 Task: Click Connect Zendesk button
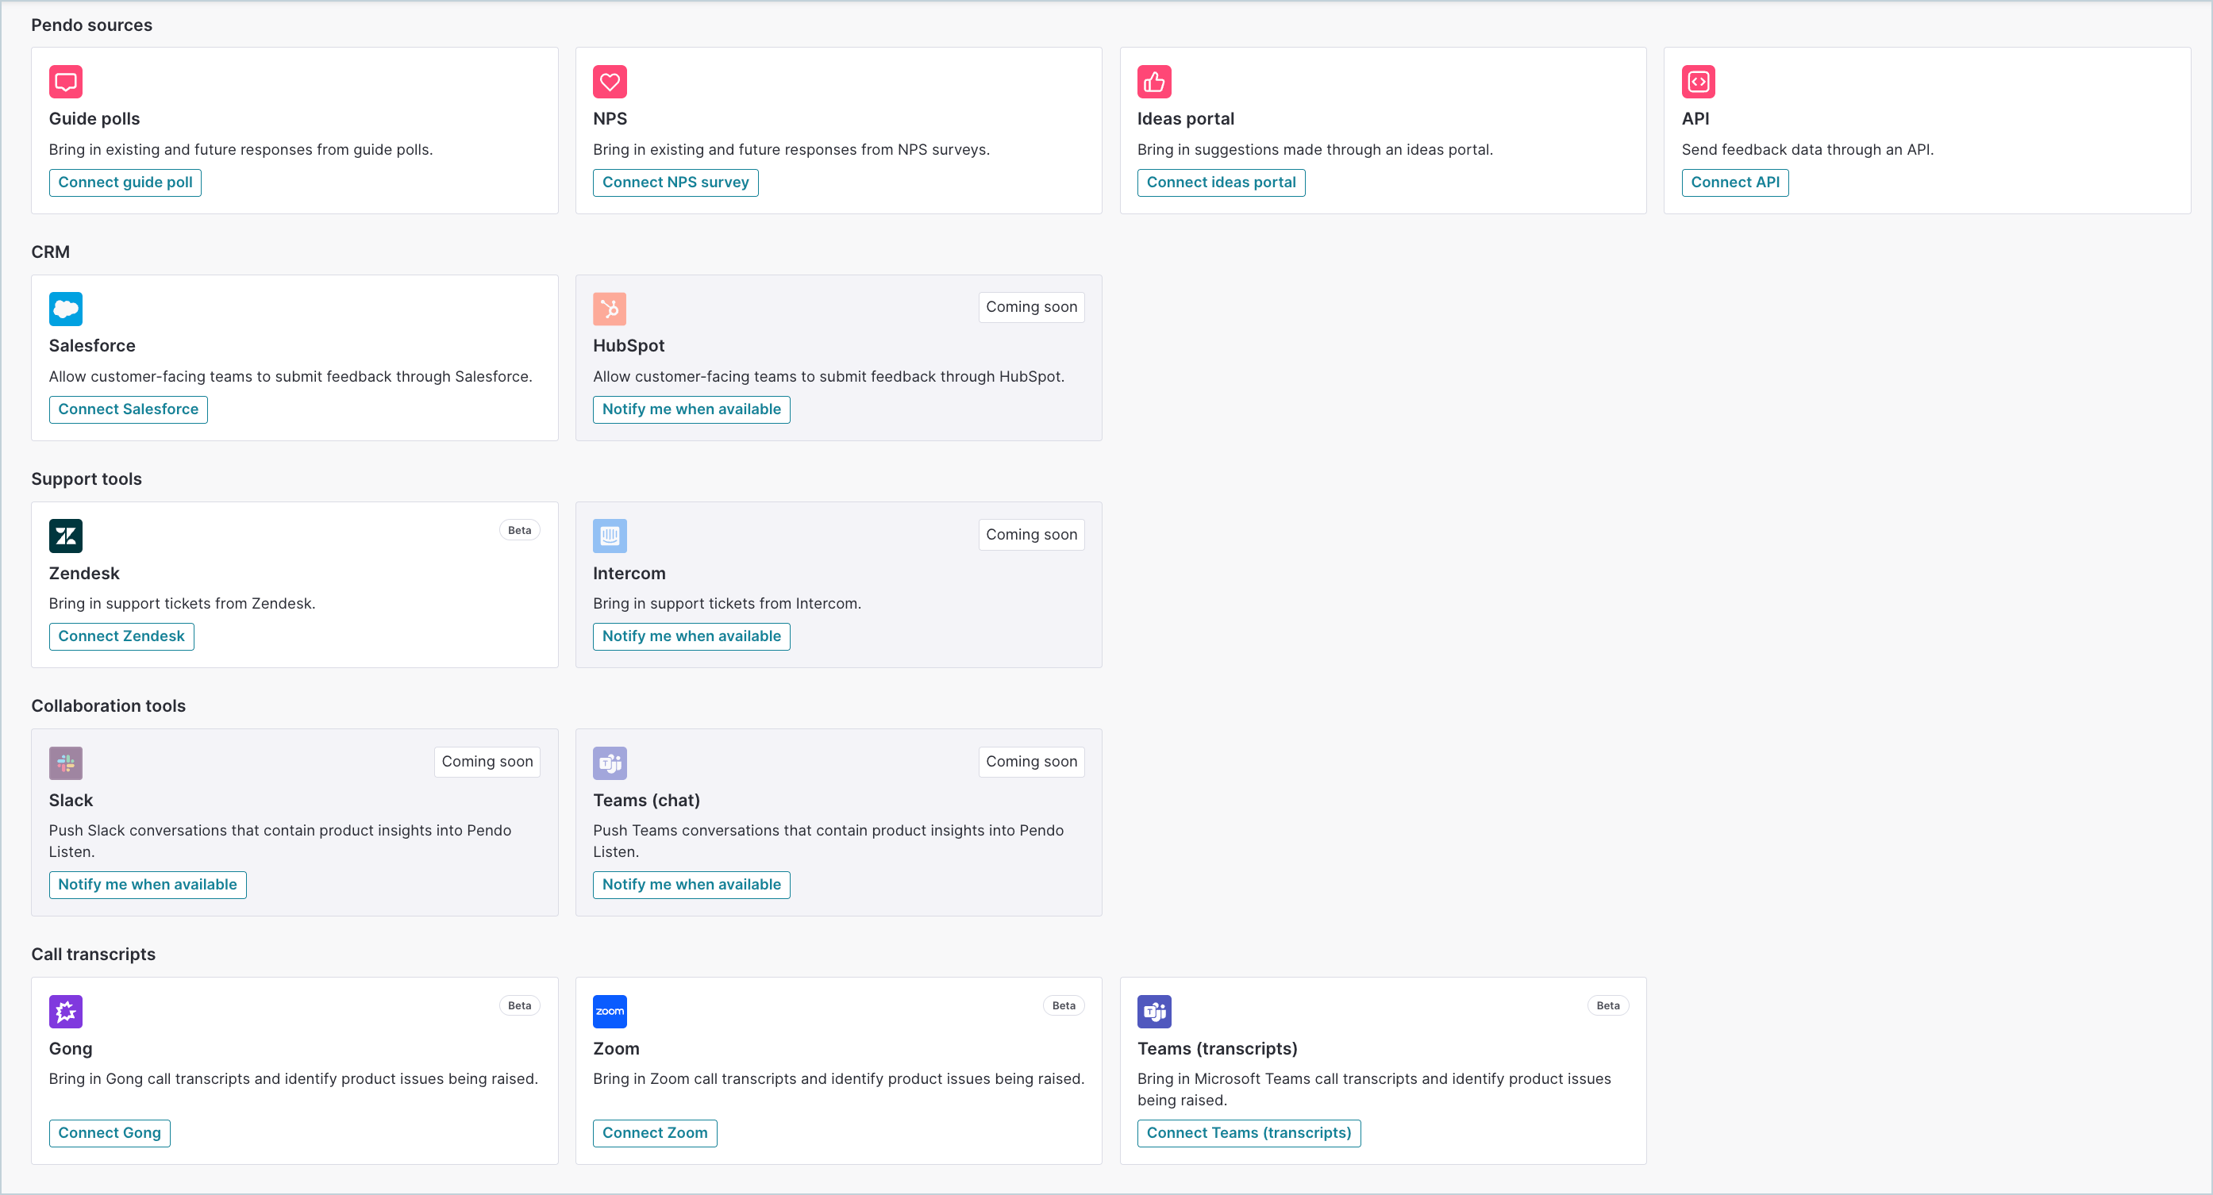121,636
